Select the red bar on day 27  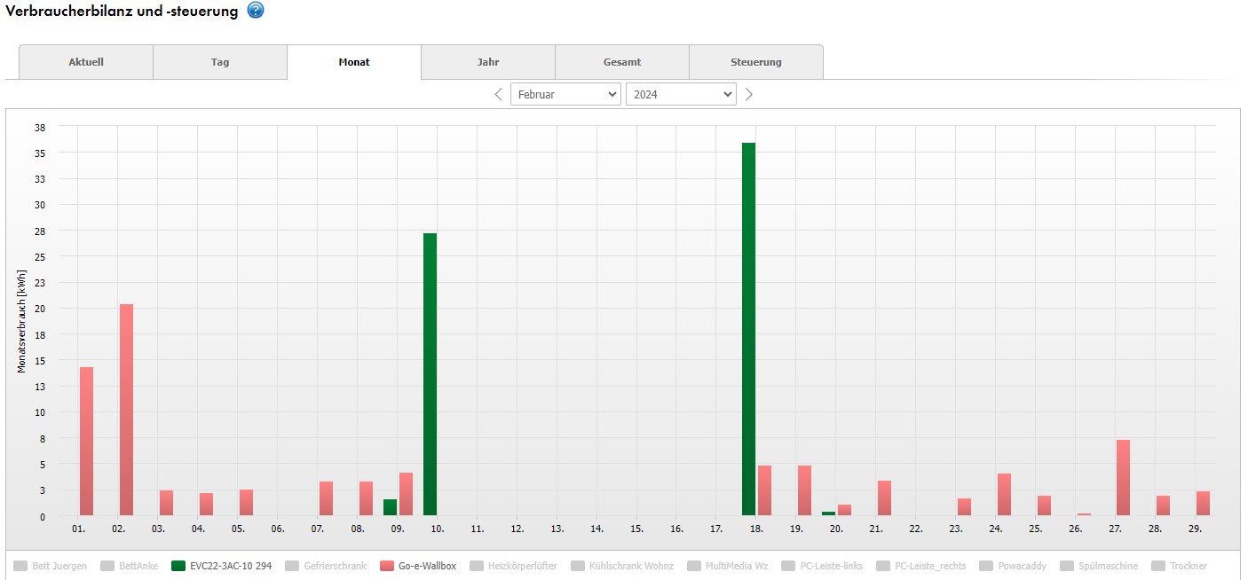coord(1123,478)
